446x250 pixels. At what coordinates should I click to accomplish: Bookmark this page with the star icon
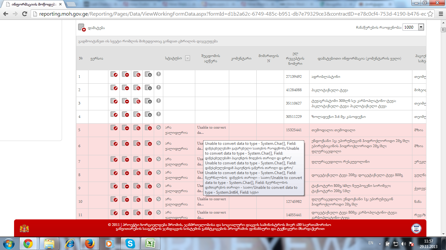(x=430, y=14)
